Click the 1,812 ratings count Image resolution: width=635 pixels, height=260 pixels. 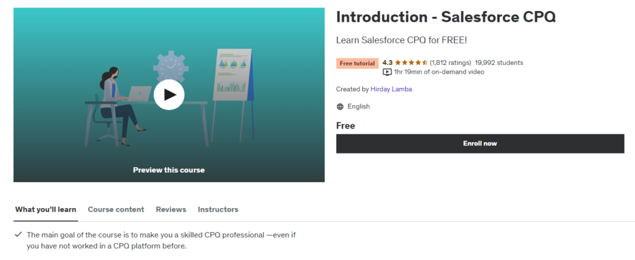[450, 63]
